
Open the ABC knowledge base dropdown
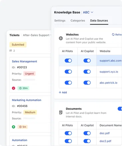pyautogui.click(x=88, y=12)
